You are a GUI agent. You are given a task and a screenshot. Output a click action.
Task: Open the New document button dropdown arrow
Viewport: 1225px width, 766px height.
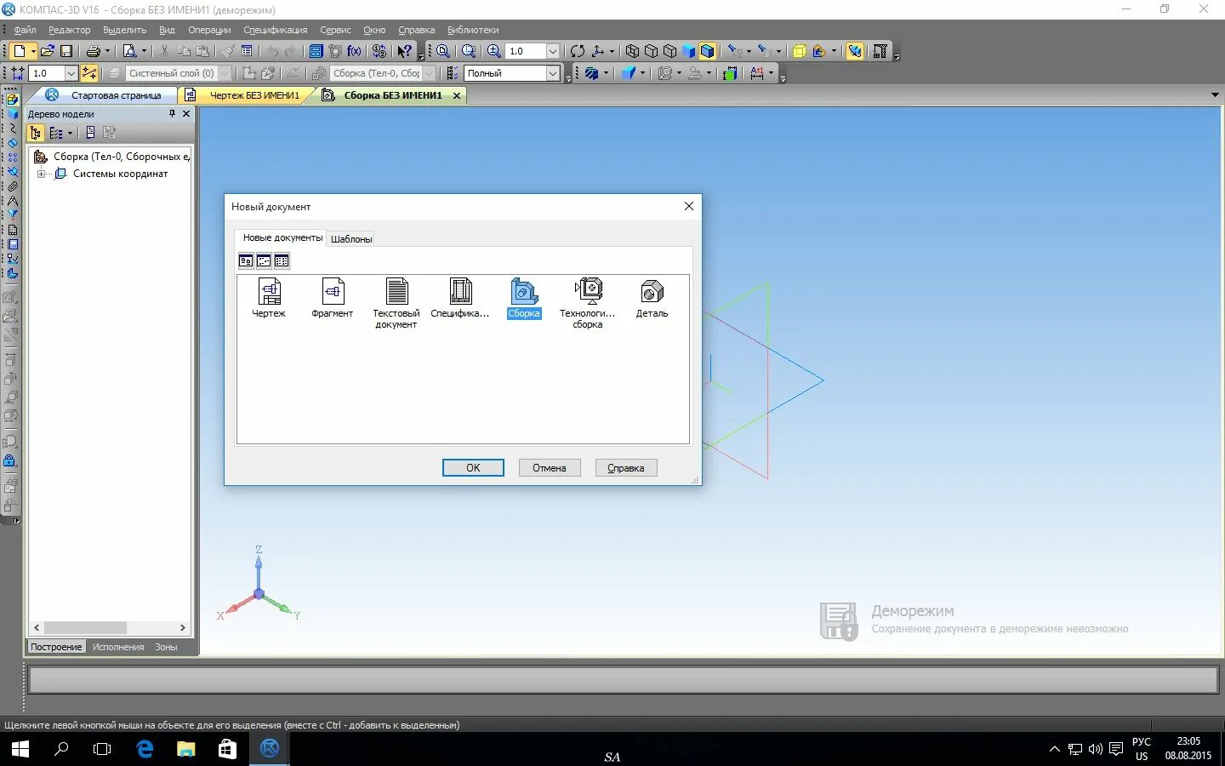pyautogui.click(x=33, y=51)
